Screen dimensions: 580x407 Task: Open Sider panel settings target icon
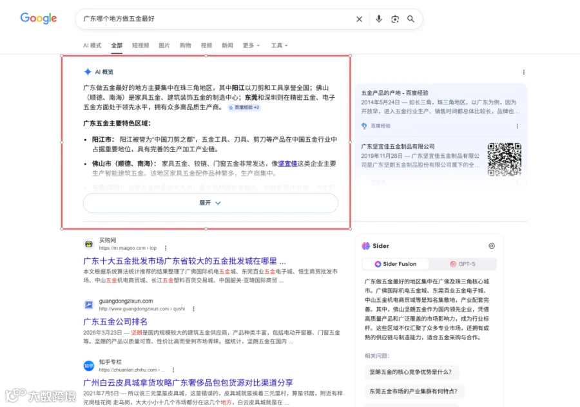click(492, 246)
